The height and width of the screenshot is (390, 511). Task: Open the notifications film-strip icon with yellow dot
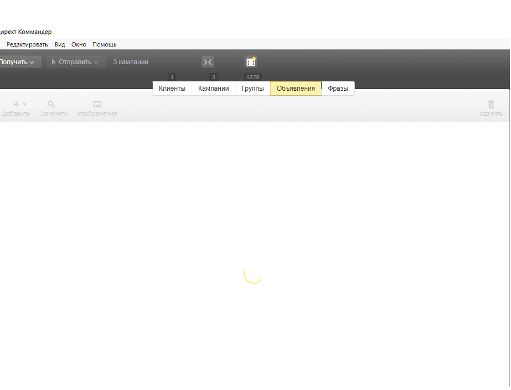(x=251, y=62)
